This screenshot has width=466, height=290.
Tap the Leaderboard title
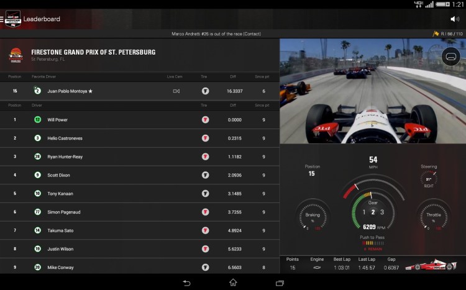(42, 19)
